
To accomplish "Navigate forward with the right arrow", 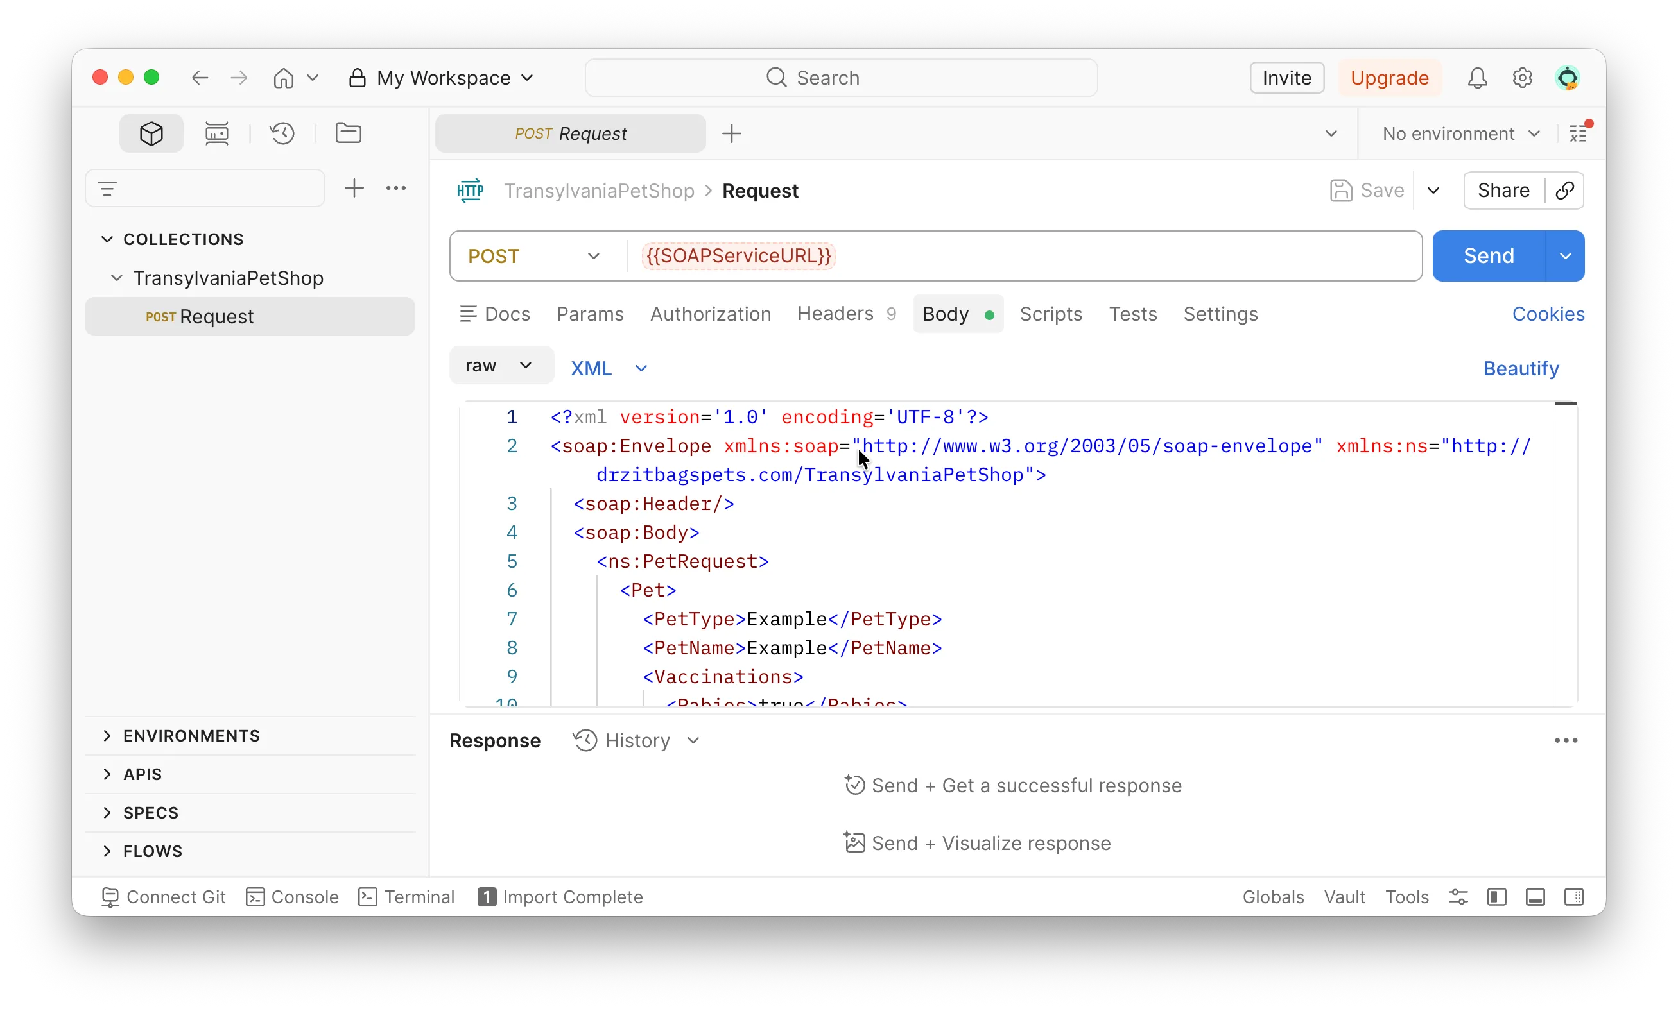I will coord(238,78).
